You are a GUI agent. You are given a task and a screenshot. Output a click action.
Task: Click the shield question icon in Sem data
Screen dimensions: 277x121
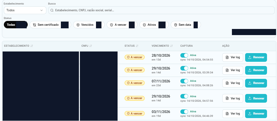(x=176, y=25)
